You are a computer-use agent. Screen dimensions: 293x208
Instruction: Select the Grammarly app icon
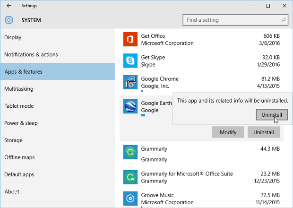(x=130, y=152)
